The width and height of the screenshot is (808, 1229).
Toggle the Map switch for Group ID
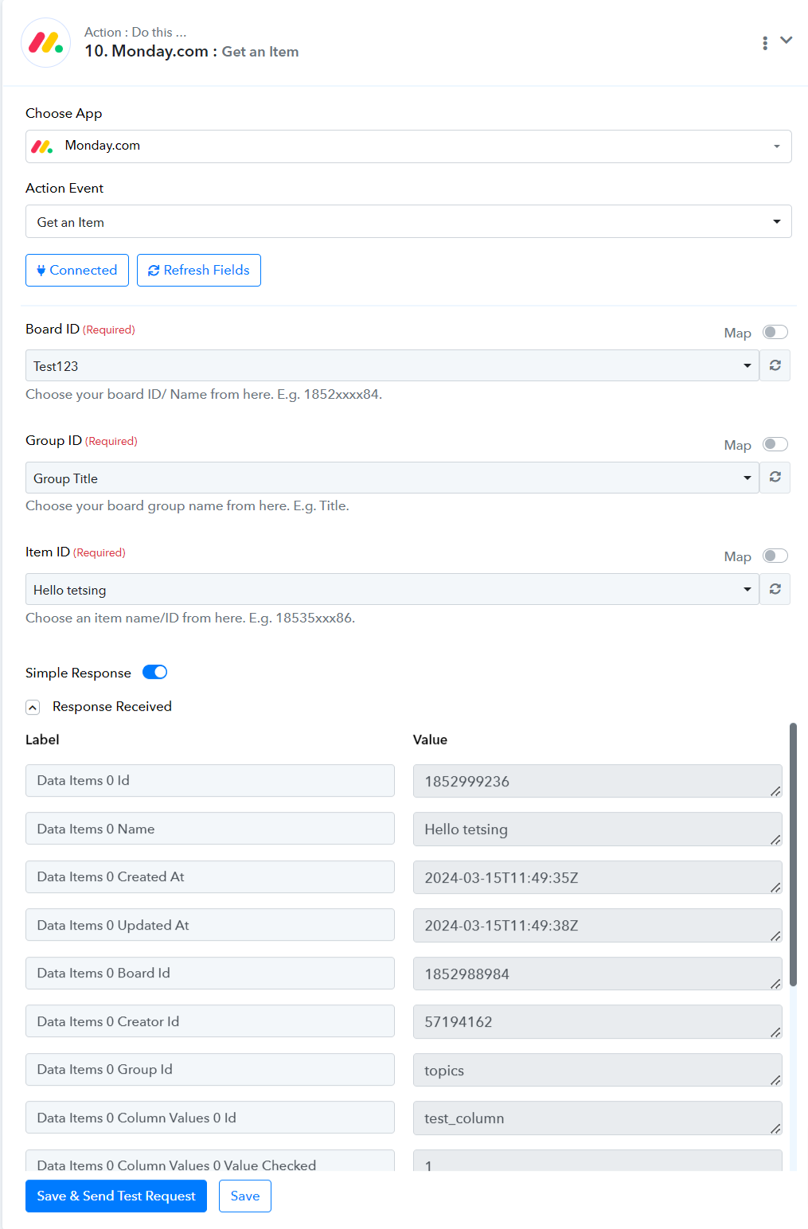coord(775,444)
